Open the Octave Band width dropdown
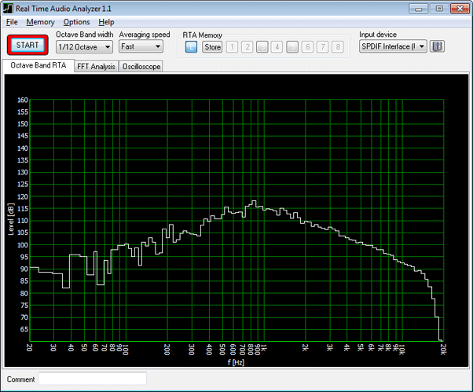 pyautogui.click(x=84, y=47)
